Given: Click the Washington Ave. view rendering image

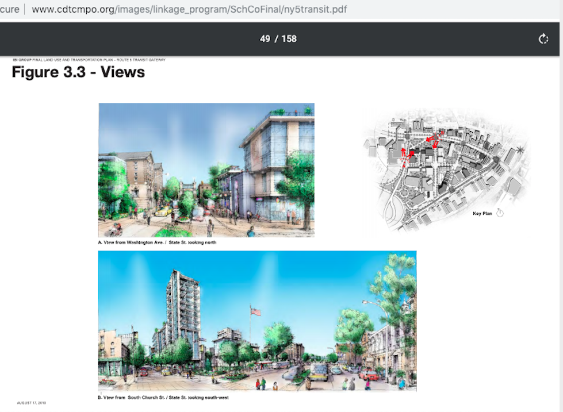Looking at the screenshot, I should (x=206, y=170).
